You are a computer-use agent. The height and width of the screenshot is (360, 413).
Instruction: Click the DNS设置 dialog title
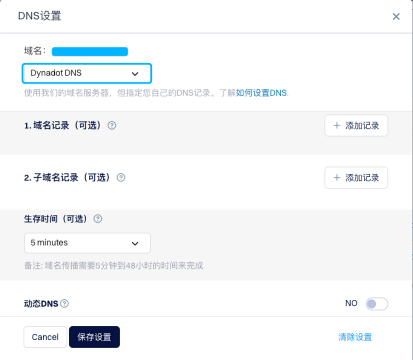point(39,16)
